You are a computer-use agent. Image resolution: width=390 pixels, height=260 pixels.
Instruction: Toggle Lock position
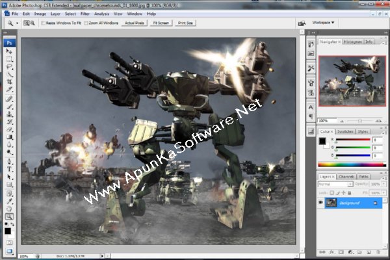pyautogui.click(x=343, y=192)
